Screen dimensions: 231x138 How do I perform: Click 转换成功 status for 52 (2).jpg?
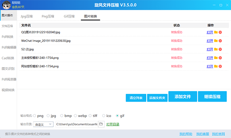click(x=177, y=49)
